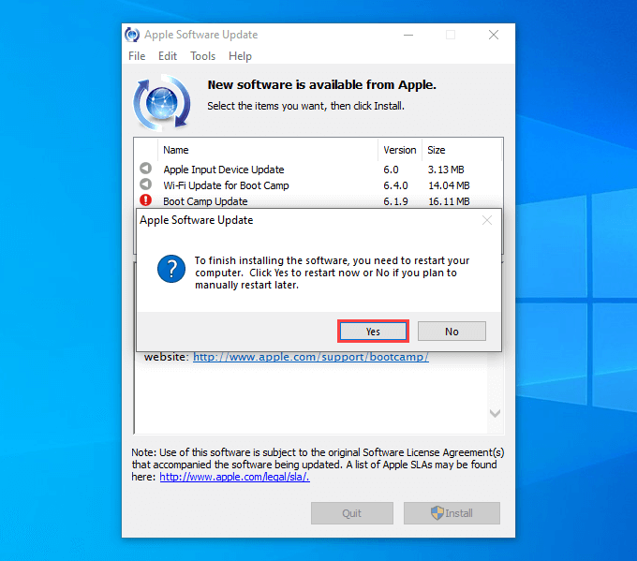Image resolution: width=637 pixels, height=561 pixels.
Task: Open the apple.com/legal/sla link
Action: (x=234, y=477)
